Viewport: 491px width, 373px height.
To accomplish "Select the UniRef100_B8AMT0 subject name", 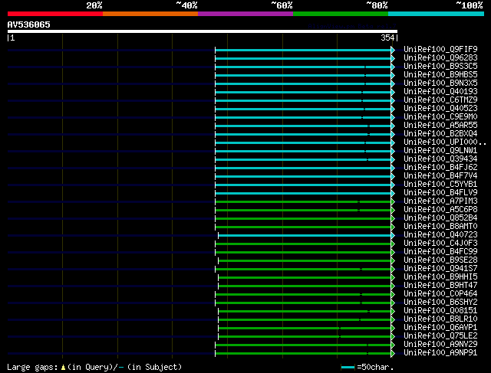I will [x=440, y=227].
